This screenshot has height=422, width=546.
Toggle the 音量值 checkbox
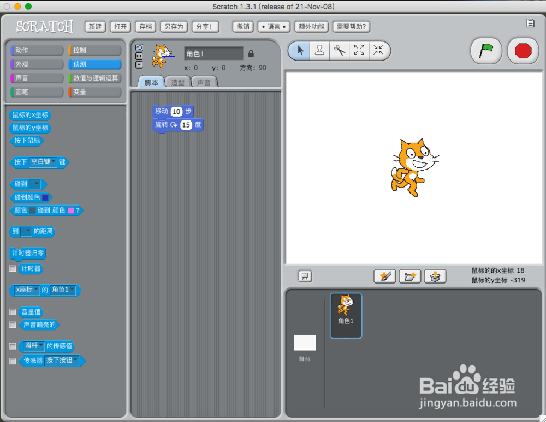pyautogui.click(x=13, y=312)
